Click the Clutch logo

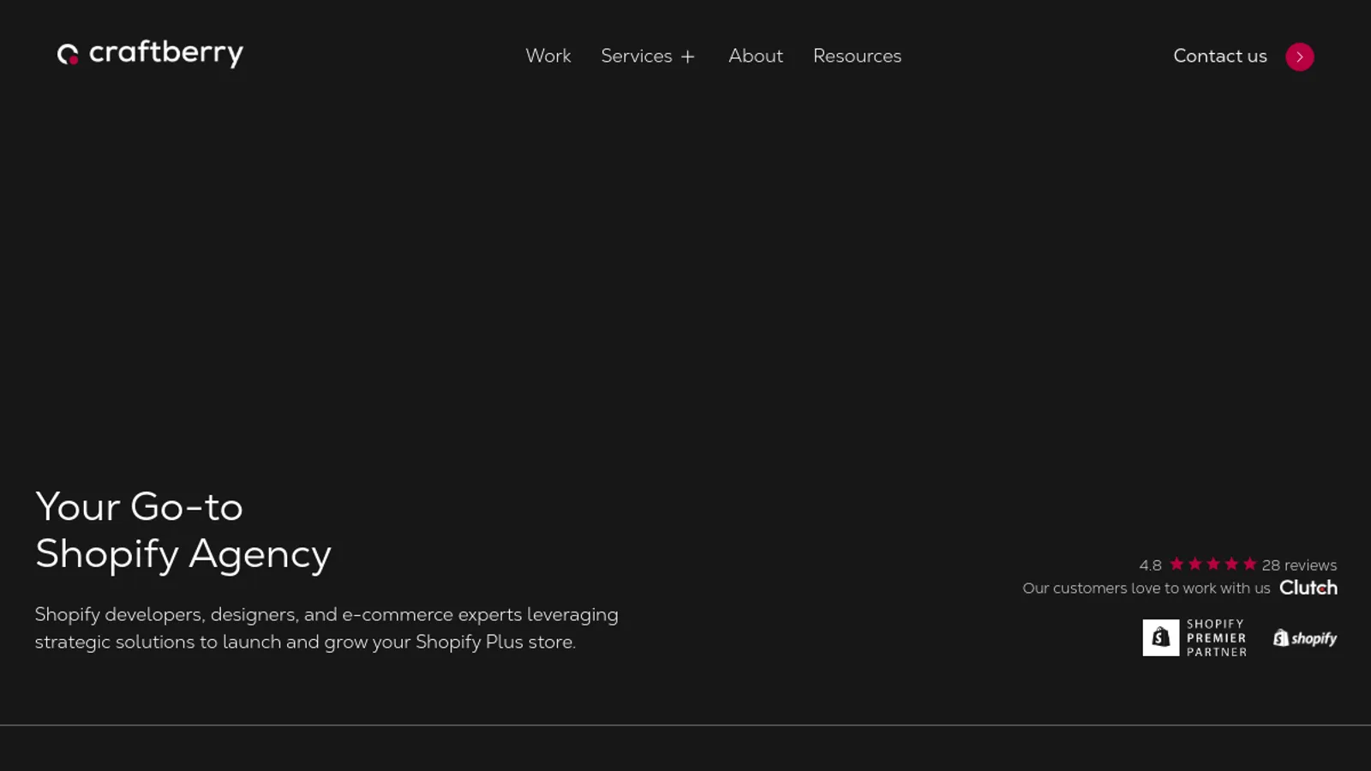pos(1308,588)
